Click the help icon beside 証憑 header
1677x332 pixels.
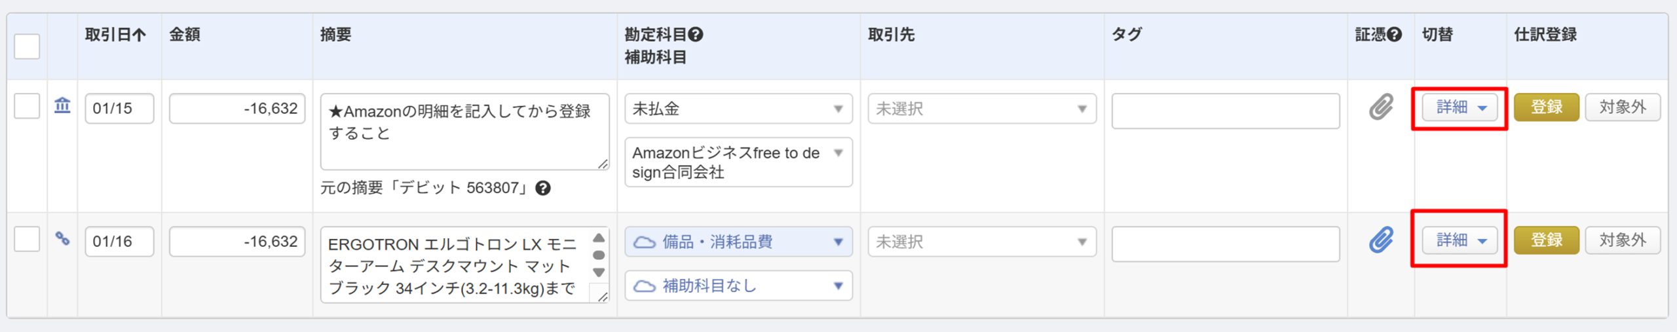[x=1395, y=35]
